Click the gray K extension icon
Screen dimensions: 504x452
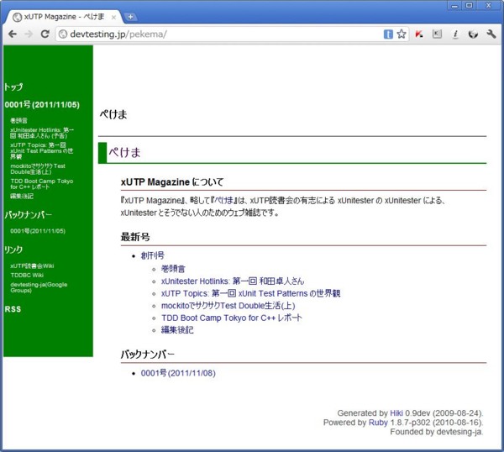click(437, 34)
